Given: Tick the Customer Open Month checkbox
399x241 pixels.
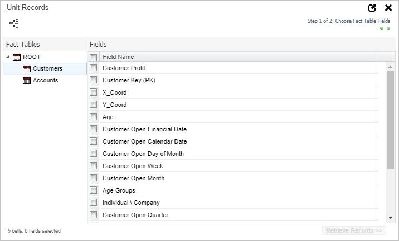Looking at the screenshot, I should [x=94, y=178].
